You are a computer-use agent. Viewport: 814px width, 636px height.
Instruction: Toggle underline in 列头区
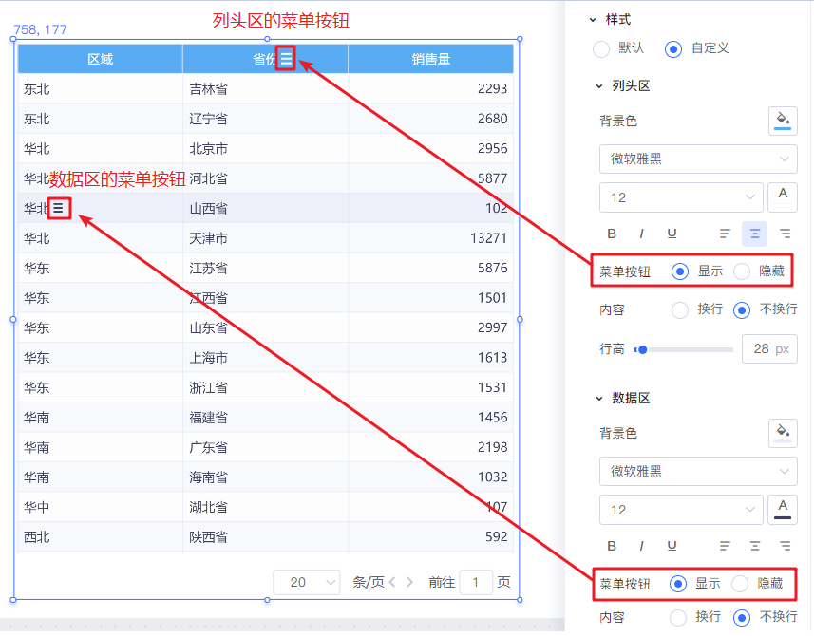672,234
